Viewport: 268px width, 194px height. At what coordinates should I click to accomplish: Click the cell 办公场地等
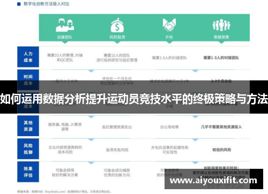(x=169, y=127)
